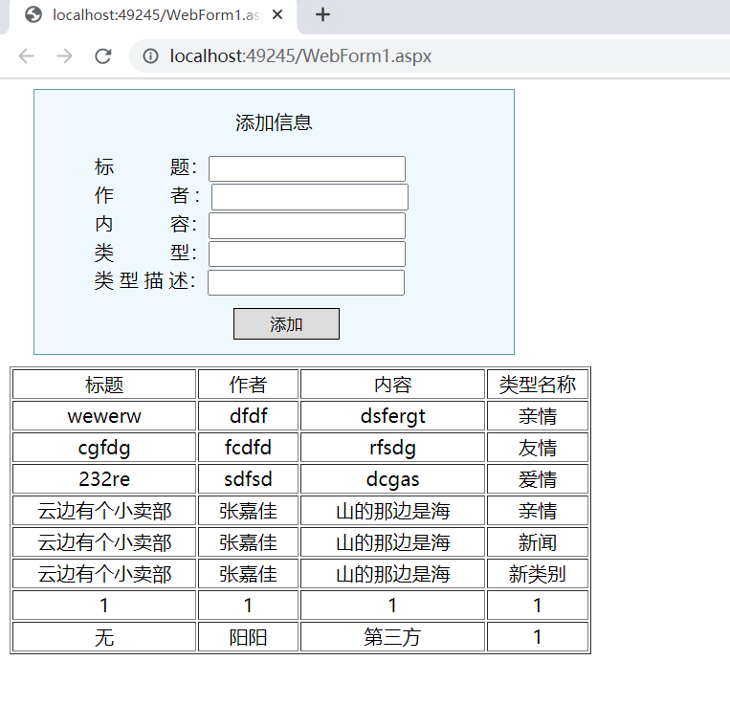Click 亲情 in the wewerw row

point(538,416)
